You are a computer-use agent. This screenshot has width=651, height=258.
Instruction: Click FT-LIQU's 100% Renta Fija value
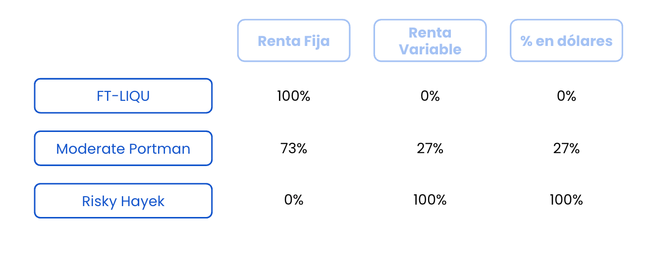coord(294,96)
